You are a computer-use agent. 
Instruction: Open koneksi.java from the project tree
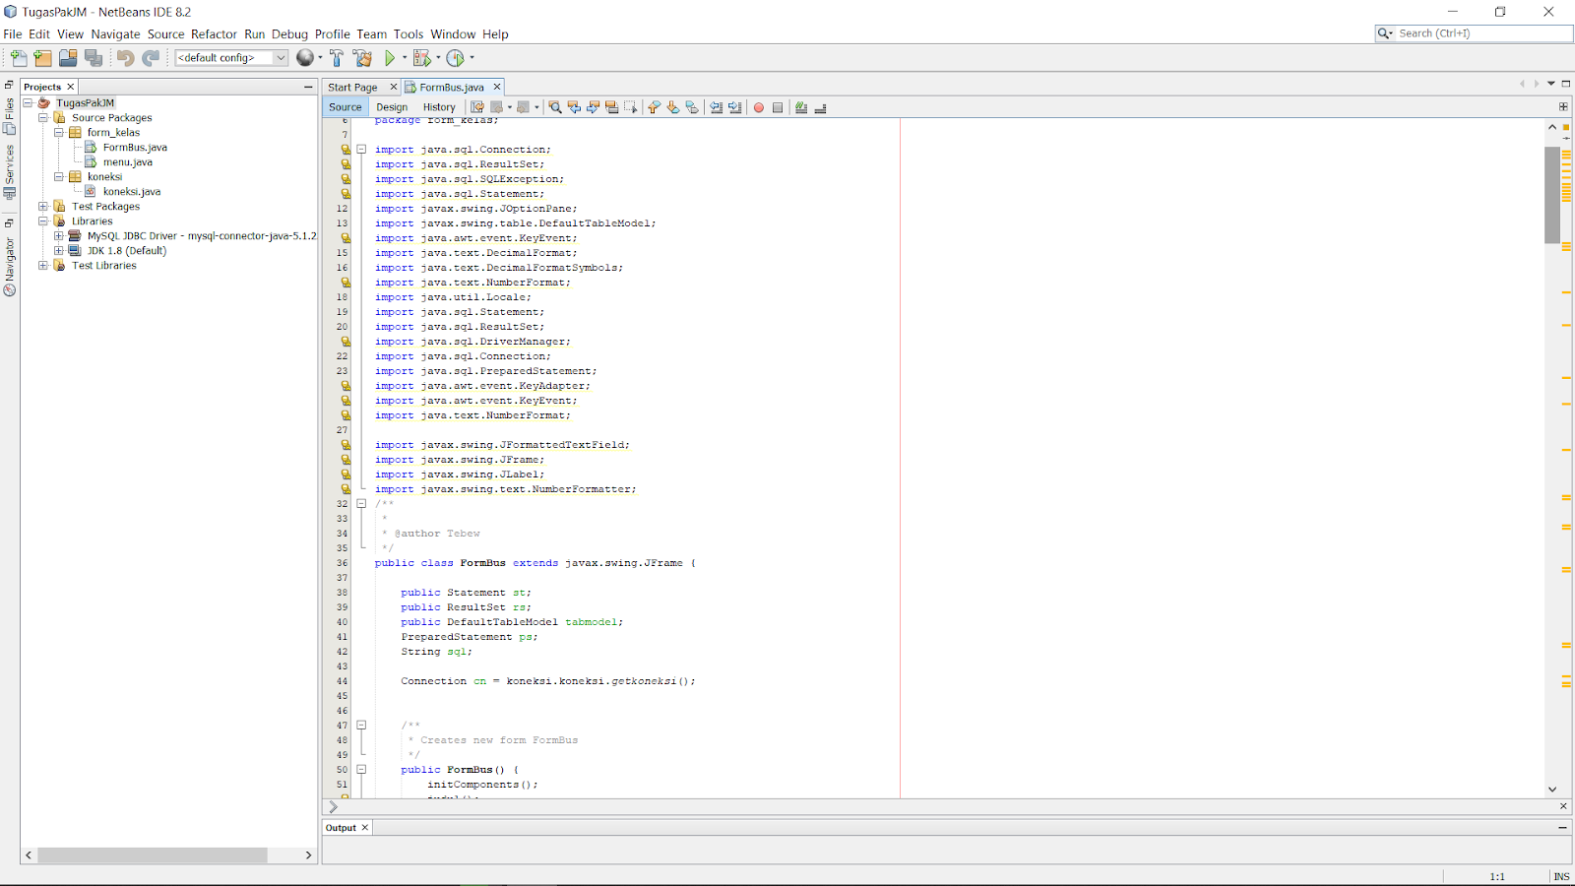point(131,191)
